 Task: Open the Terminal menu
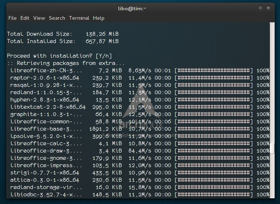(79, 18)
